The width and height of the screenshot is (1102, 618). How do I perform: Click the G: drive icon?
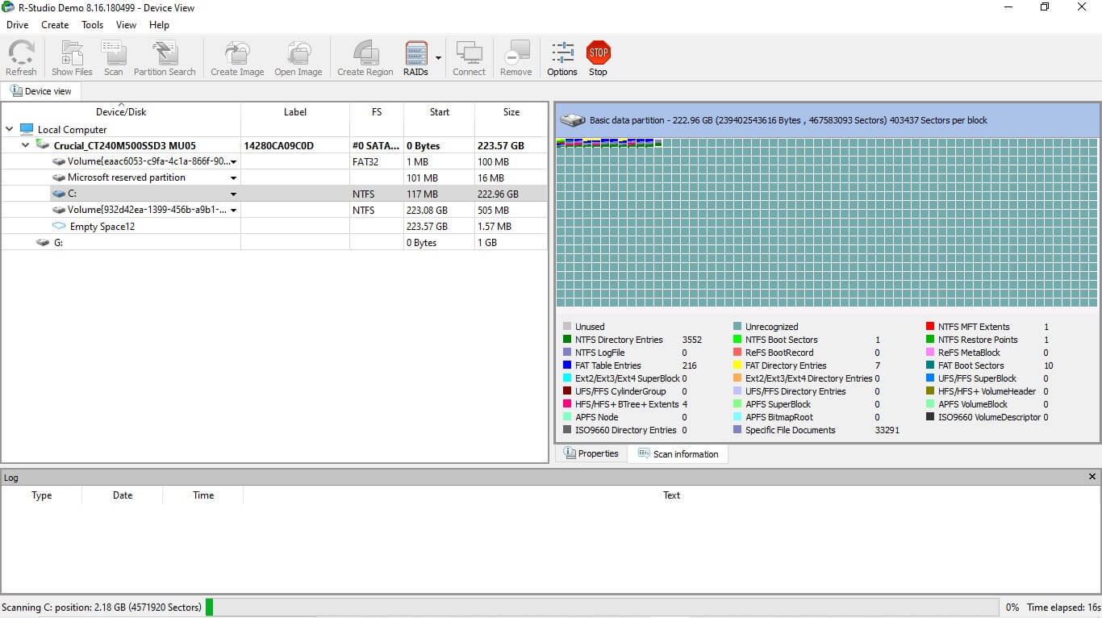tap(43, 242)
